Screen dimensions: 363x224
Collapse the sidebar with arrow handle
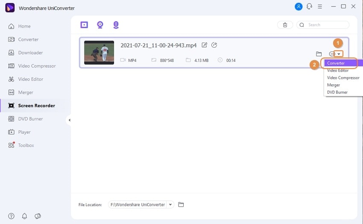click(x=69, y=120)
